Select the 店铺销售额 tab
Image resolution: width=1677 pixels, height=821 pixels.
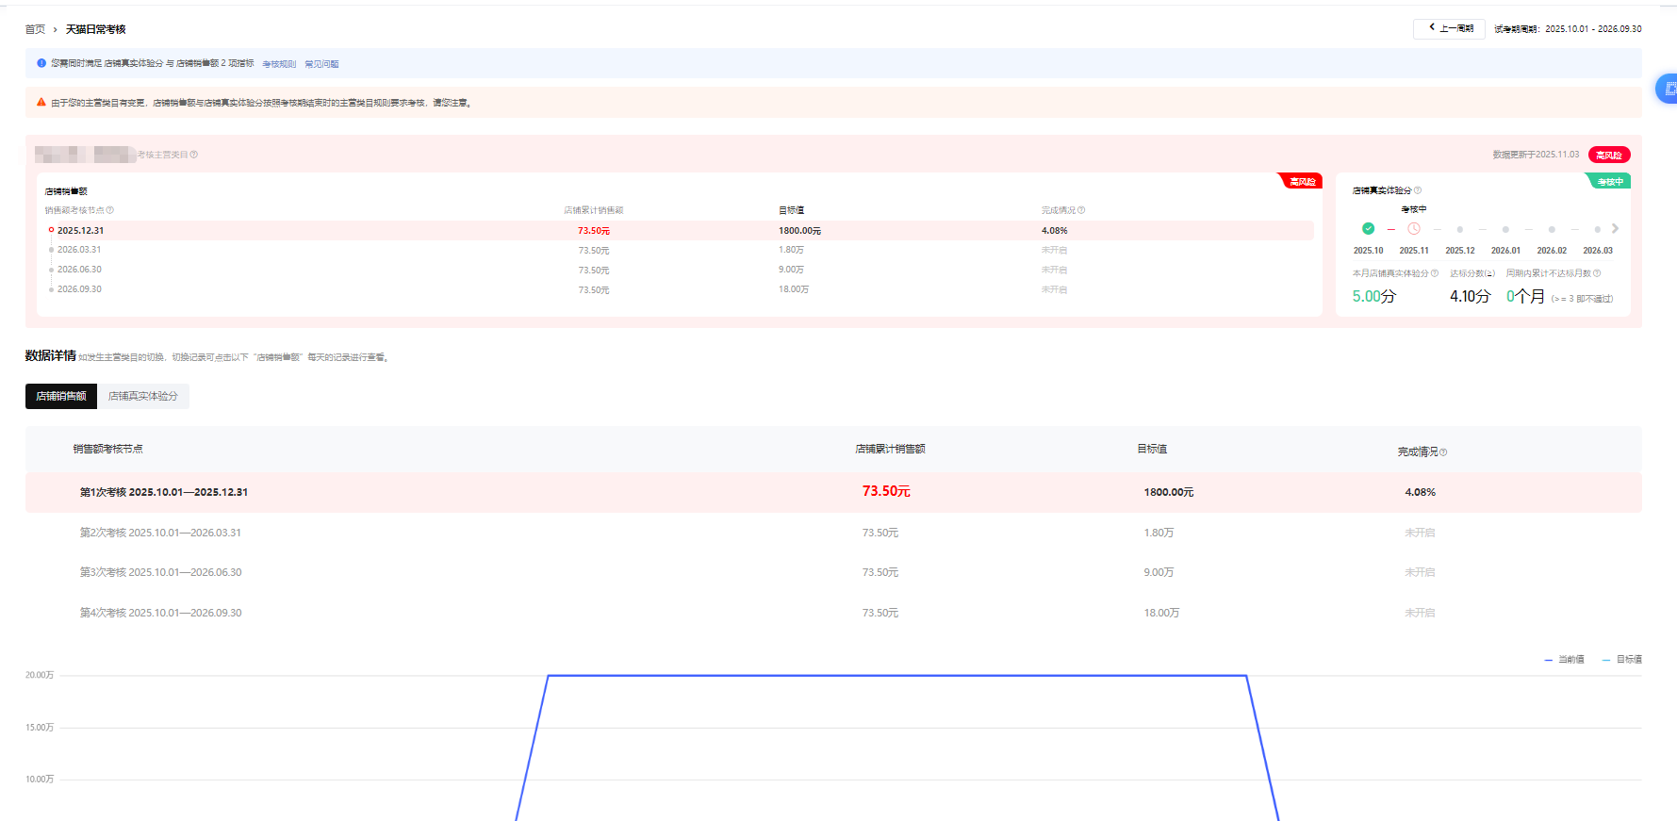61,397
